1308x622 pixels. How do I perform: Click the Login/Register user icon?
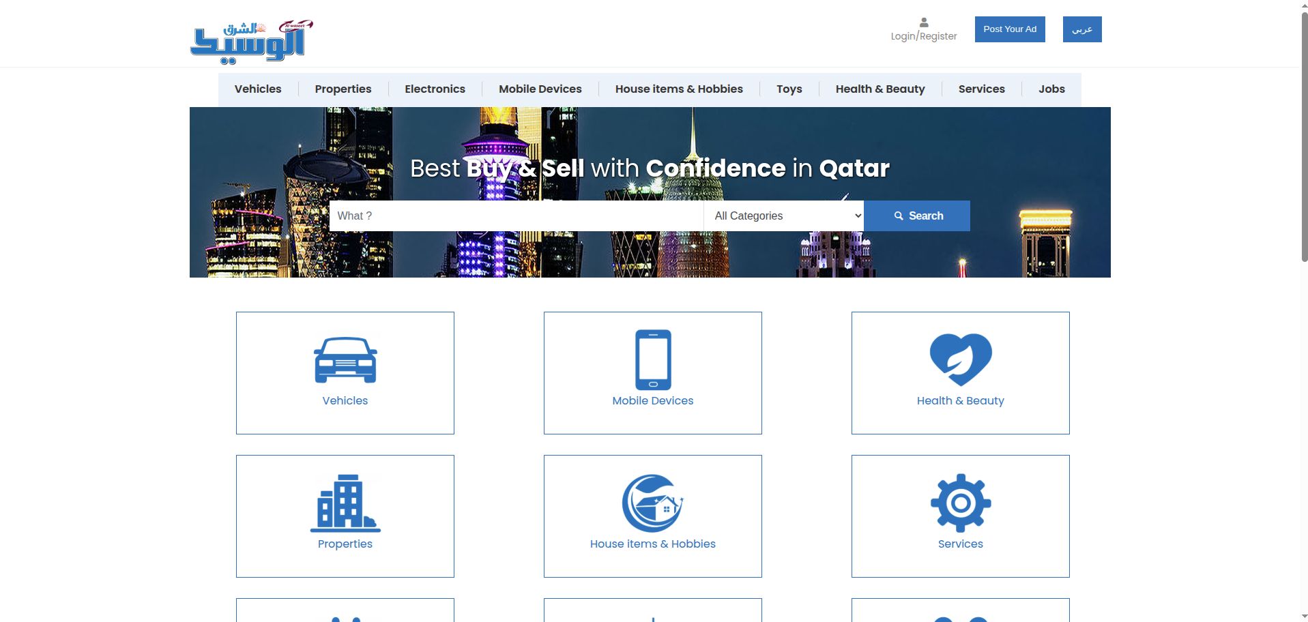(923, 23)
